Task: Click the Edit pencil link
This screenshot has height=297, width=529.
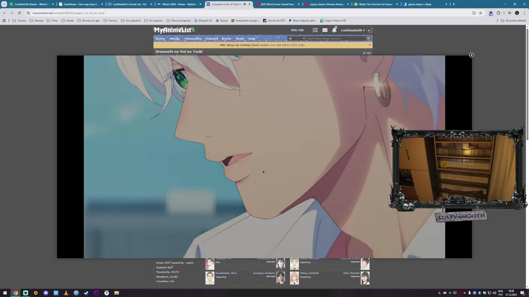Action: coord(367,53)
